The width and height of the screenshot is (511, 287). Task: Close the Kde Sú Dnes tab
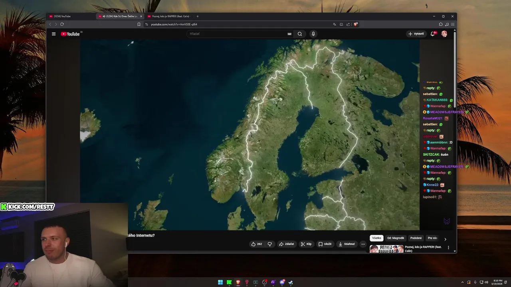coord(141,16)
